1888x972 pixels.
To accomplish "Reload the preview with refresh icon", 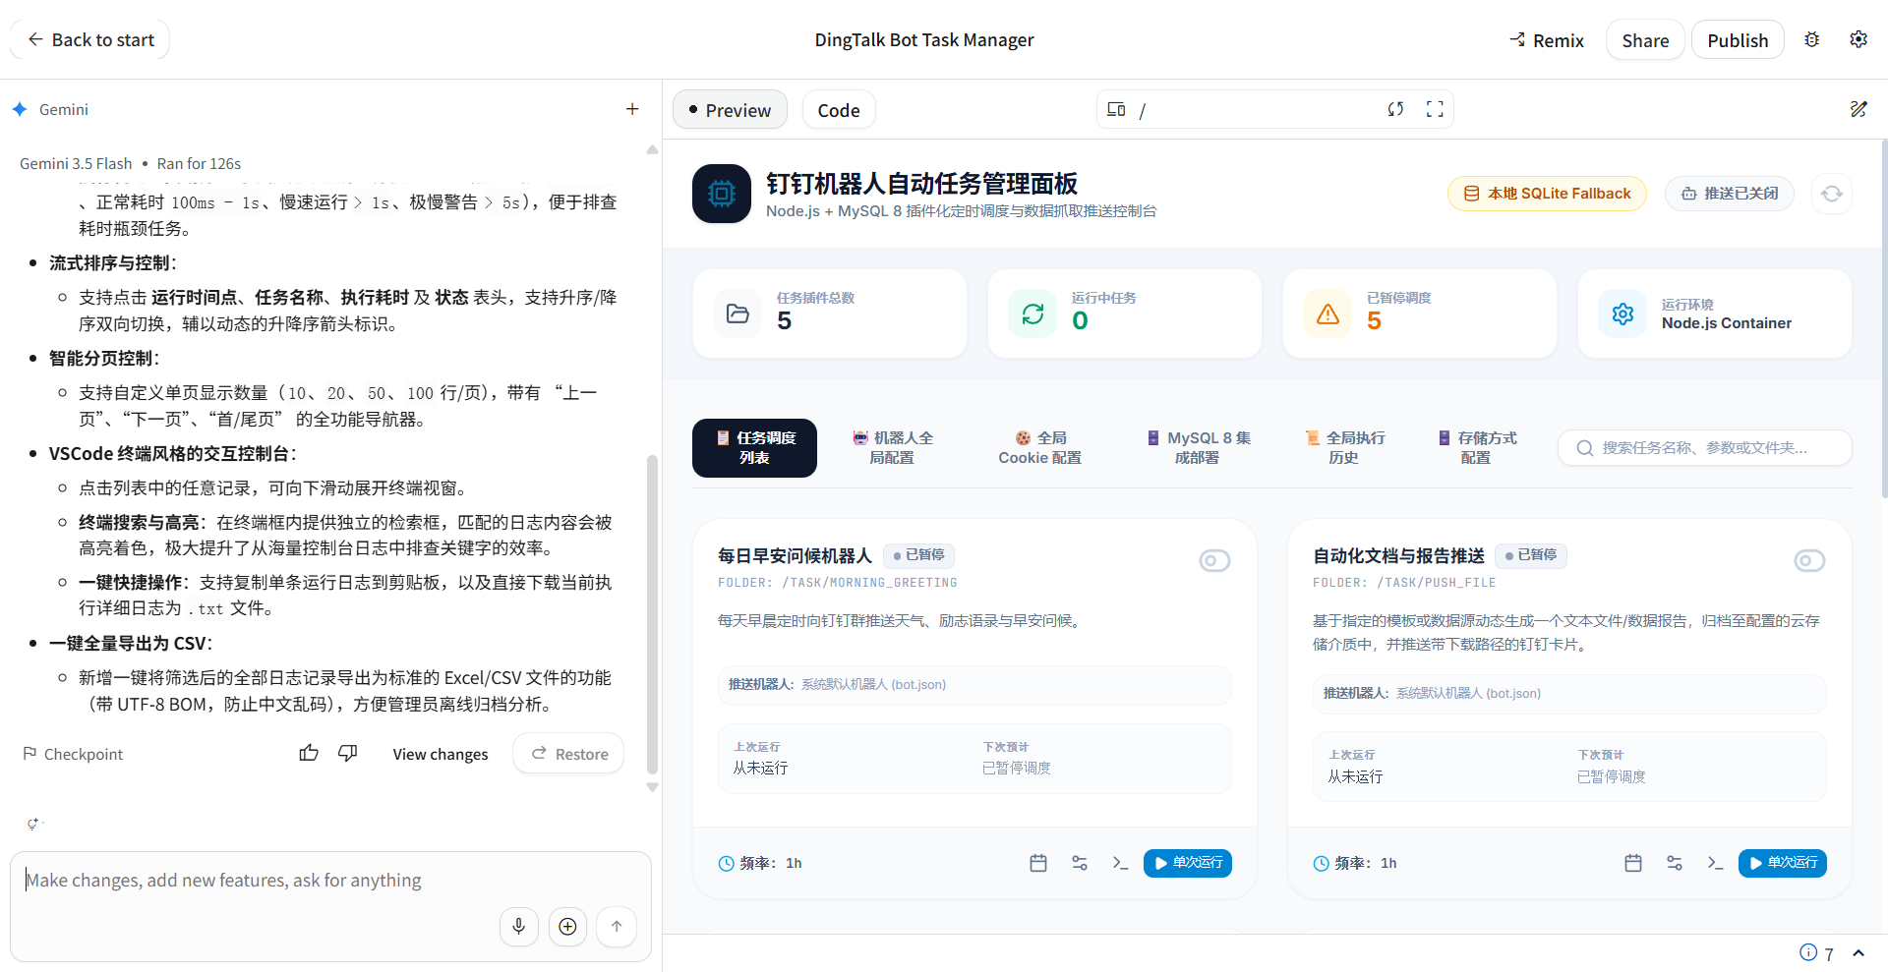I will click(1395, 109).
